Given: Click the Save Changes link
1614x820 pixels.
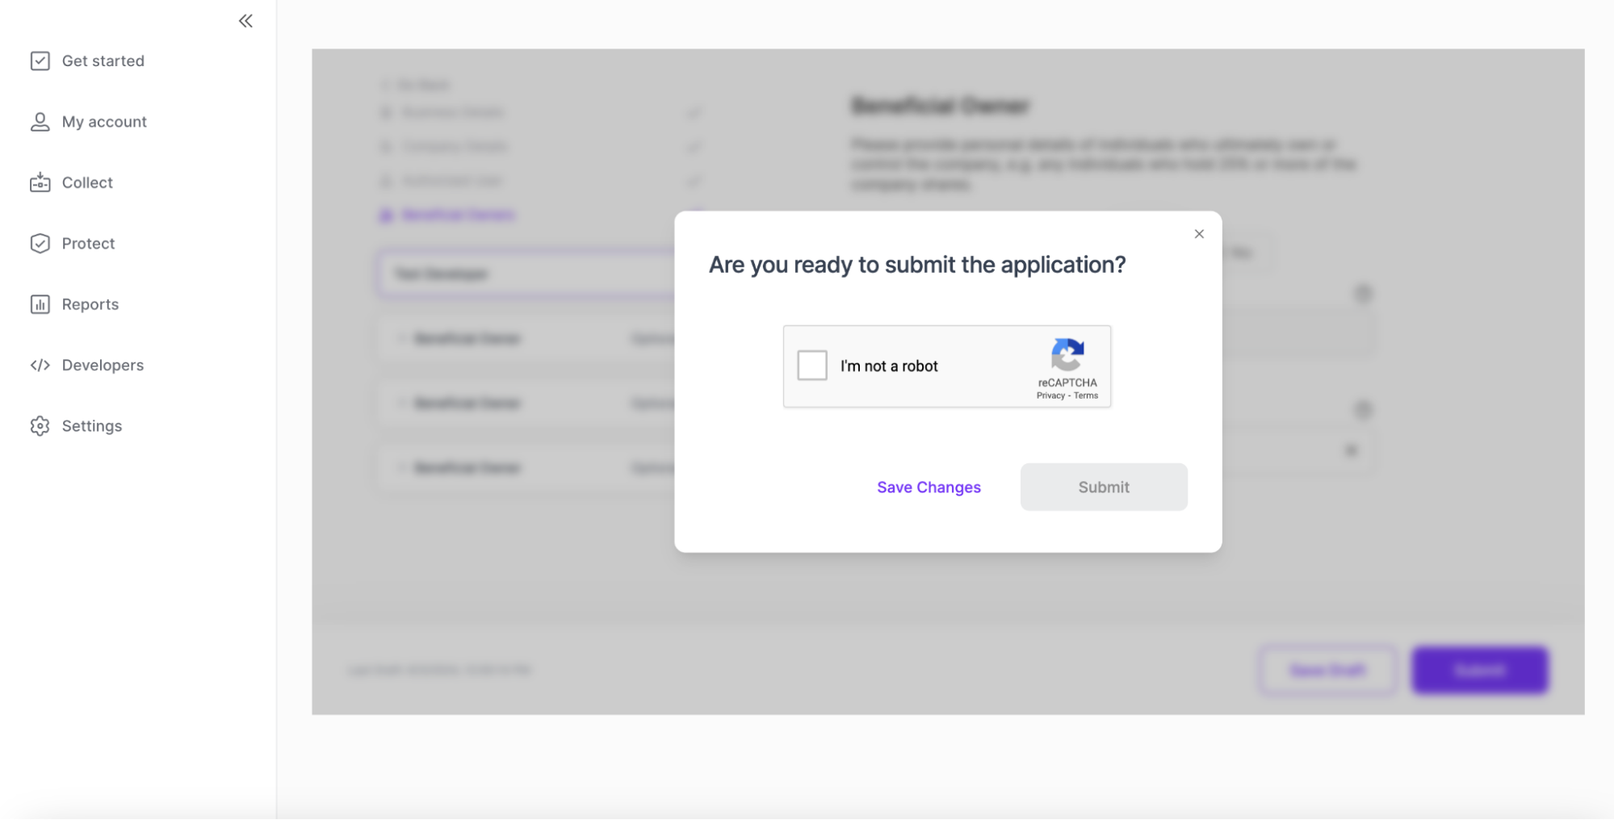Looking at the screenshot, I should coord(929,487).
